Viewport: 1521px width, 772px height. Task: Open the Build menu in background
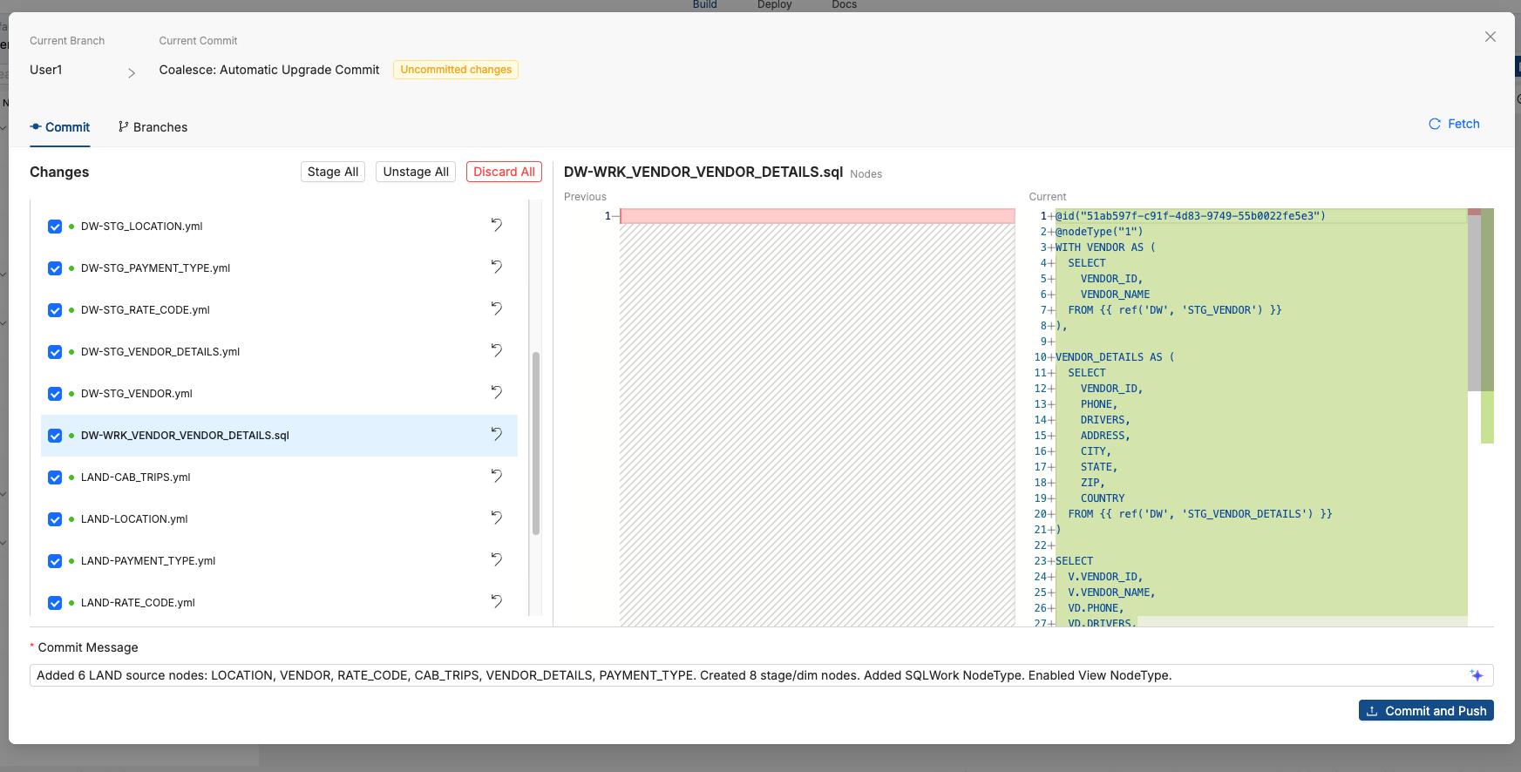click(705, 5)
